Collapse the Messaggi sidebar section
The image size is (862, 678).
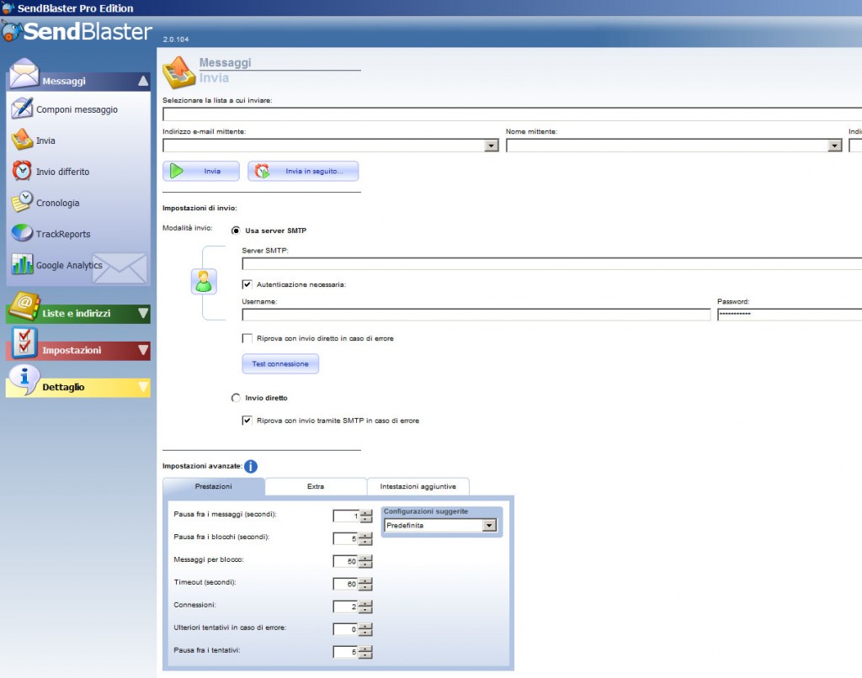pyautogui.click(x=143, y=81)
